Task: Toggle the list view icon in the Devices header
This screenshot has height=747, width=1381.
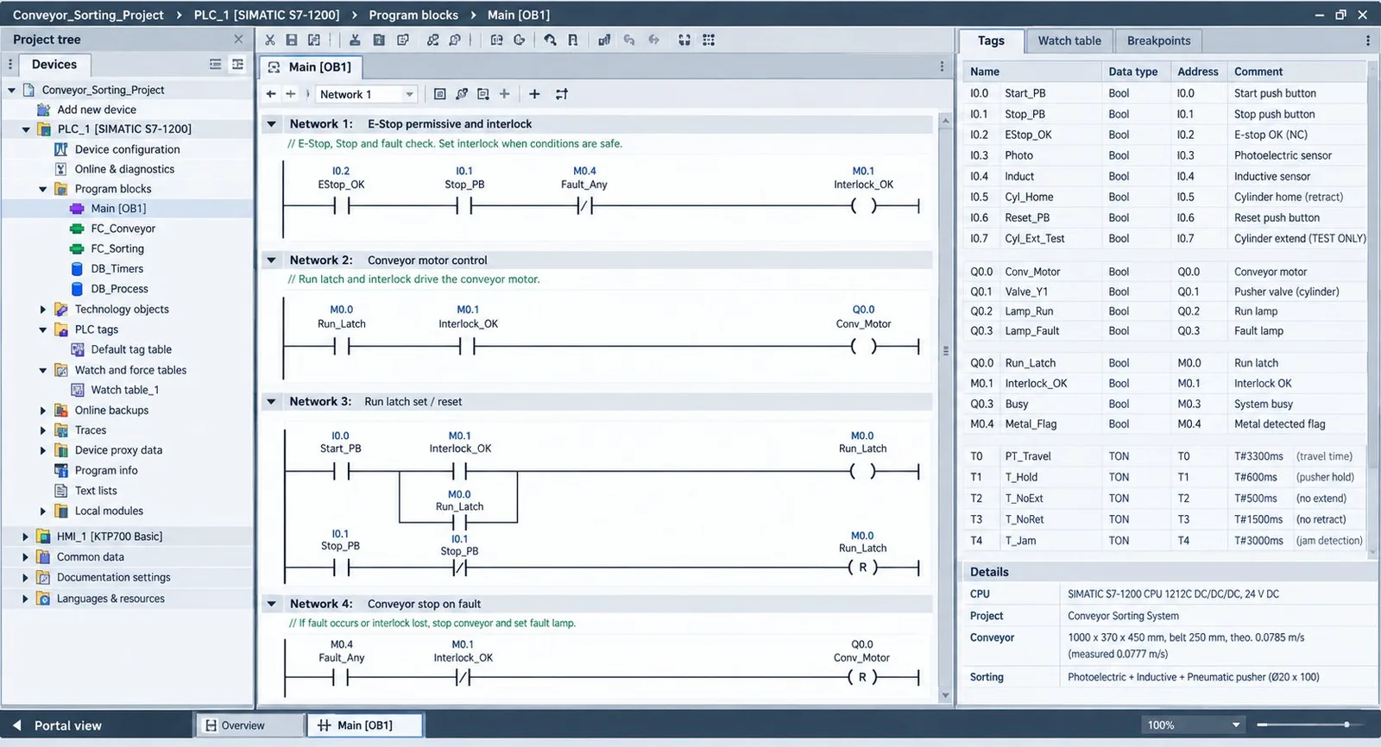Action: pyautogui.click(x=216, y=64)
